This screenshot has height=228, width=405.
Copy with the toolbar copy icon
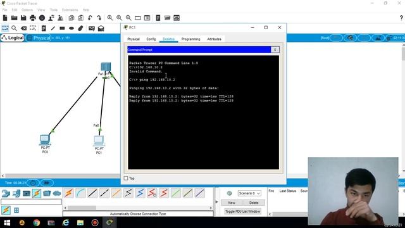[x=72, y=18]
